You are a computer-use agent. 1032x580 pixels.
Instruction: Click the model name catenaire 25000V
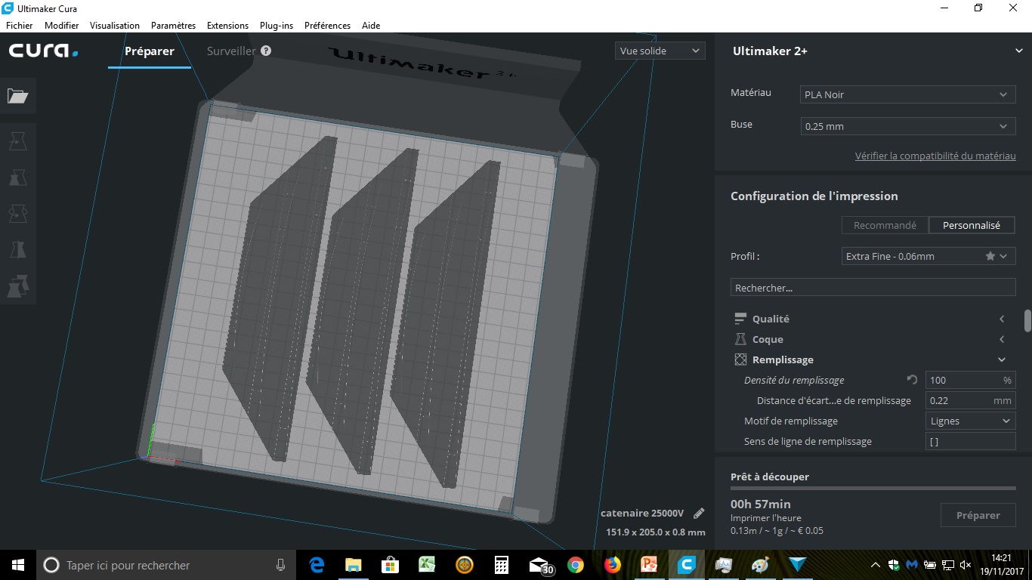click(x=642, y=514)
